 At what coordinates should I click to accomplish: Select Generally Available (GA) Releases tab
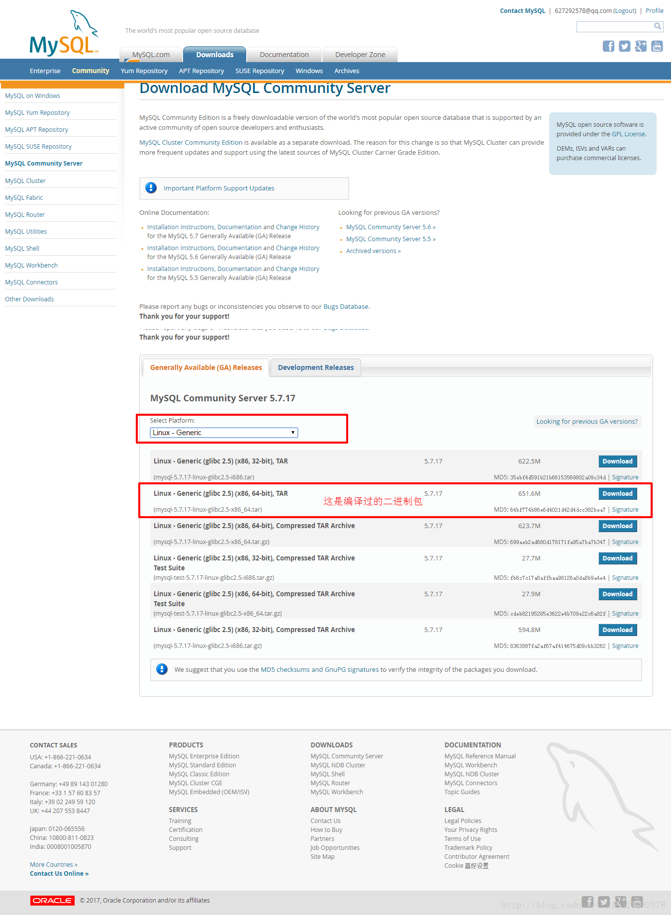coord(206,367)
